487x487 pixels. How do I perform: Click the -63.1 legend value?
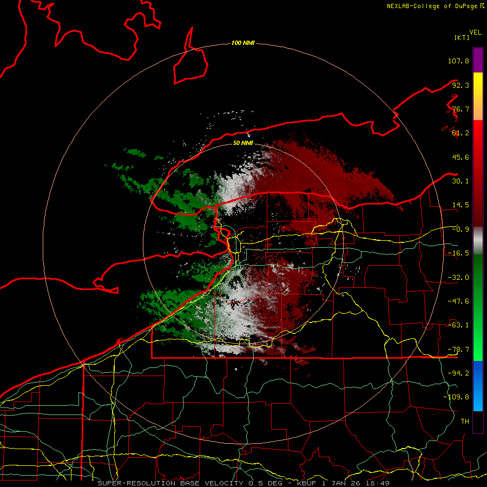click(458, 325)
